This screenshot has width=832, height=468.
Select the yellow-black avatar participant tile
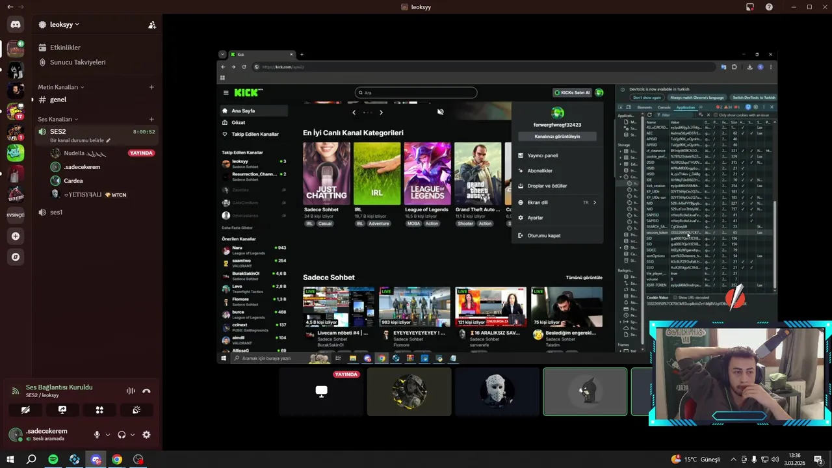pos(409,391)
